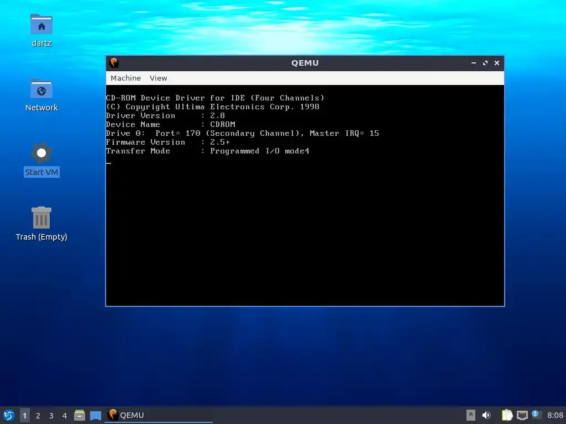Click the 'Device Name : CDROM' console line
This screenshot has height=424, width=566.
(x=170, y=124)
